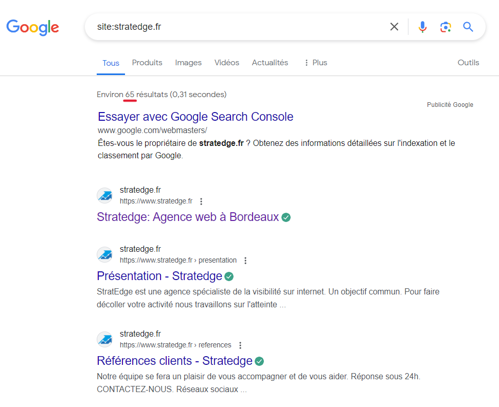Click stratedge.fr site name above homepage result
Viewport: 499px width, 407px height.
[x=140, y=190]
